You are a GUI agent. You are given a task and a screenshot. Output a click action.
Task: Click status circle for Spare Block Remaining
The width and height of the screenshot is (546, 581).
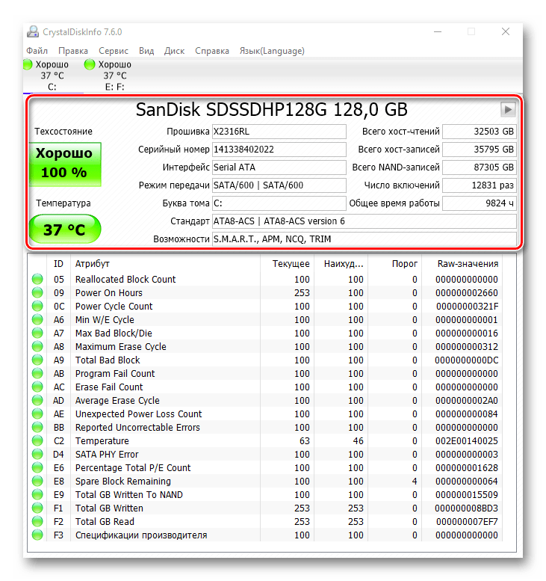click(37, 481)
